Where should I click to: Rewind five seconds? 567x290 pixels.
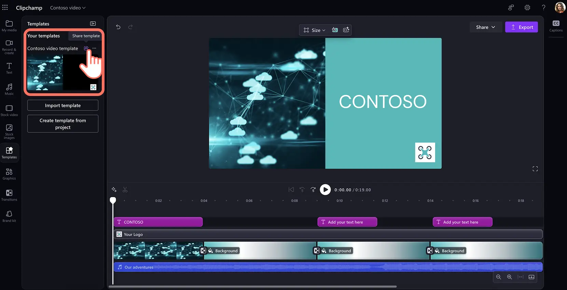[x=302, y=190]
